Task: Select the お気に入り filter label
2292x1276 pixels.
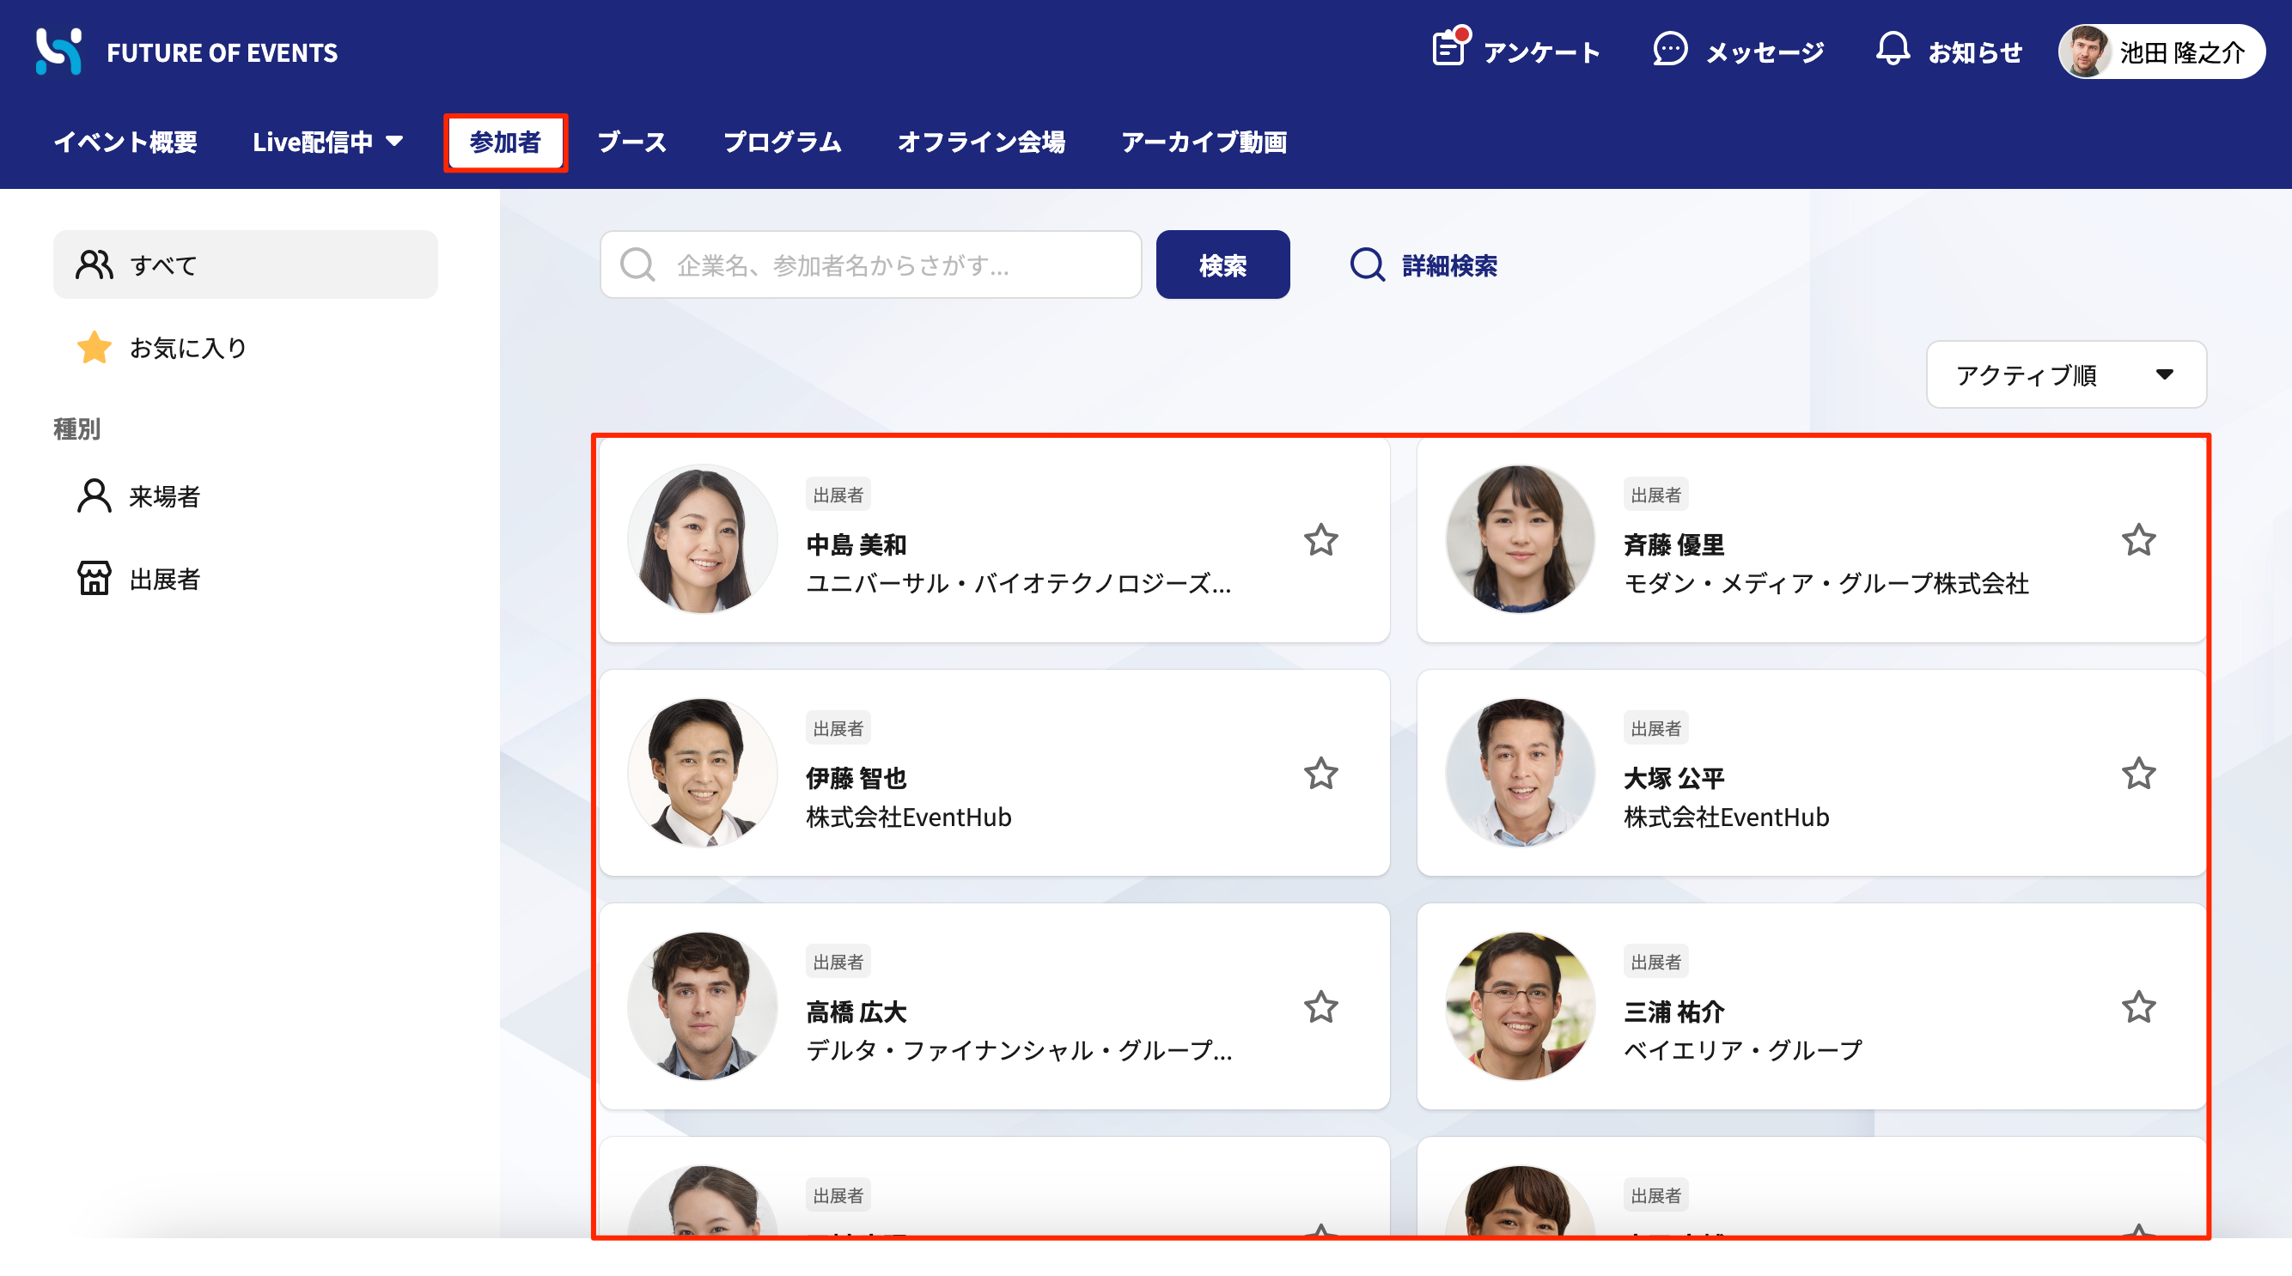Action: pos(188,349)
